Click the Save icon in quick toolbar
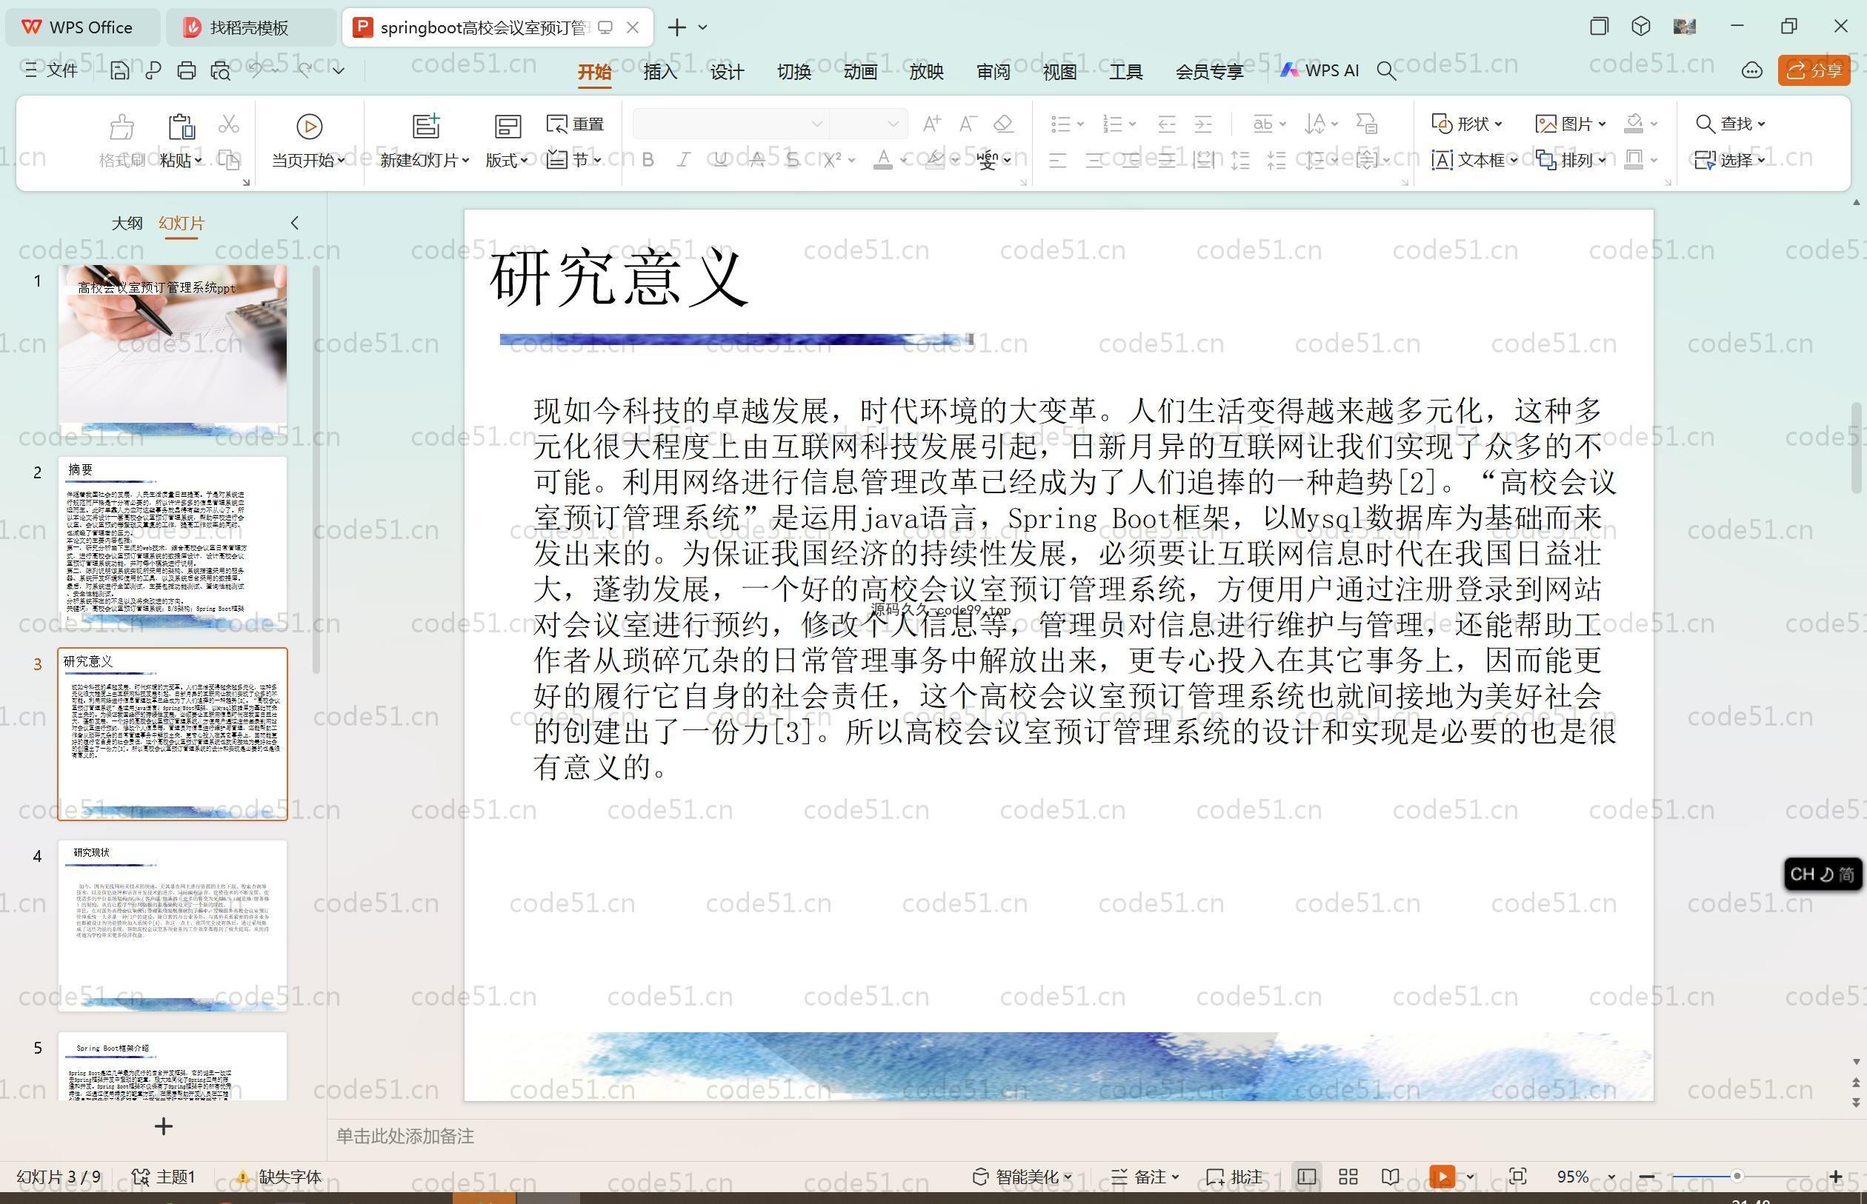1867x1204 pixels. pyautogui.click(x=120, y=70)
